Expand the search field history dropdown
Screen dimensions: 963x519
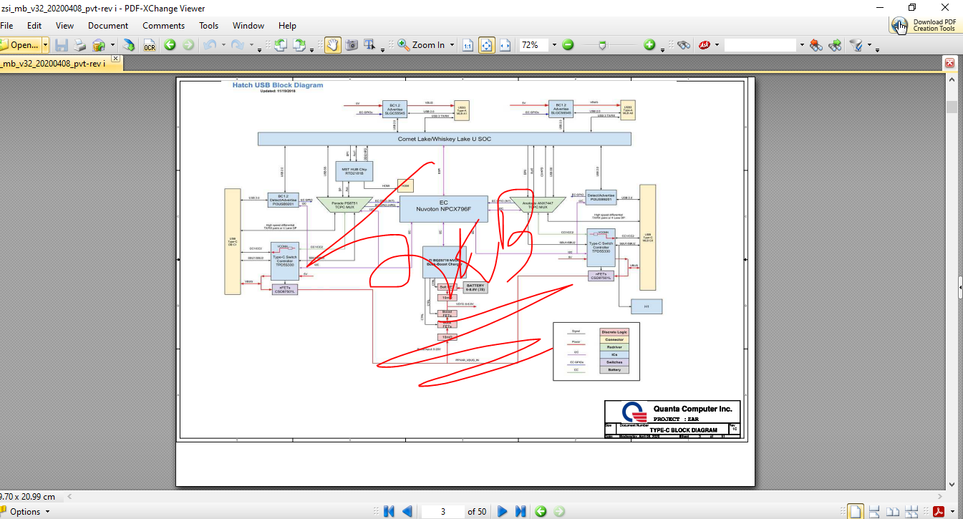click(800, 45)
